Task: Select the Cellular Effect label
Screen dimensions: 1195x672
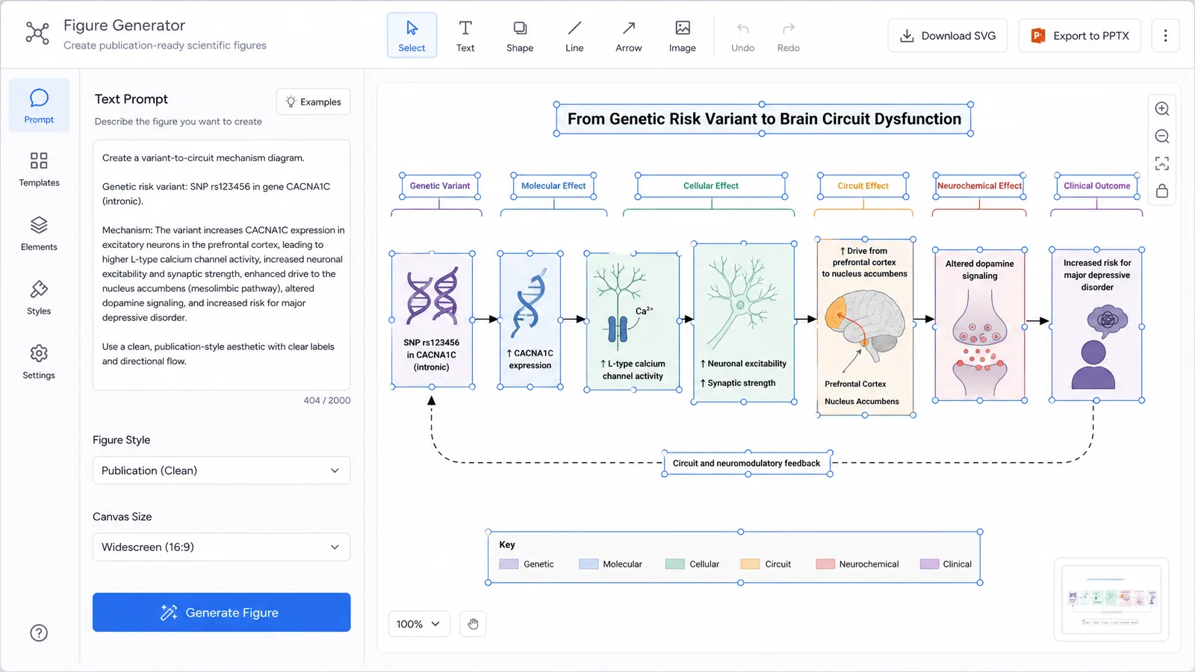Action: (x=711, y=186)
